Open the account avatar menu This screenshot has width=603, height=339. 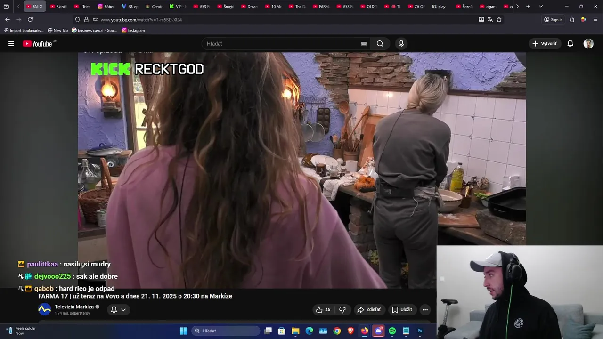(588, 44)
